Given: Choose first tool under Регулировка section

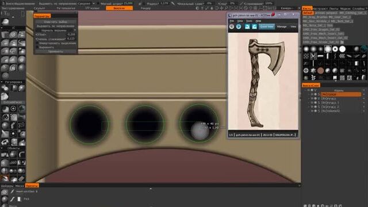Looking at the screenshot, I should (5, 88).
